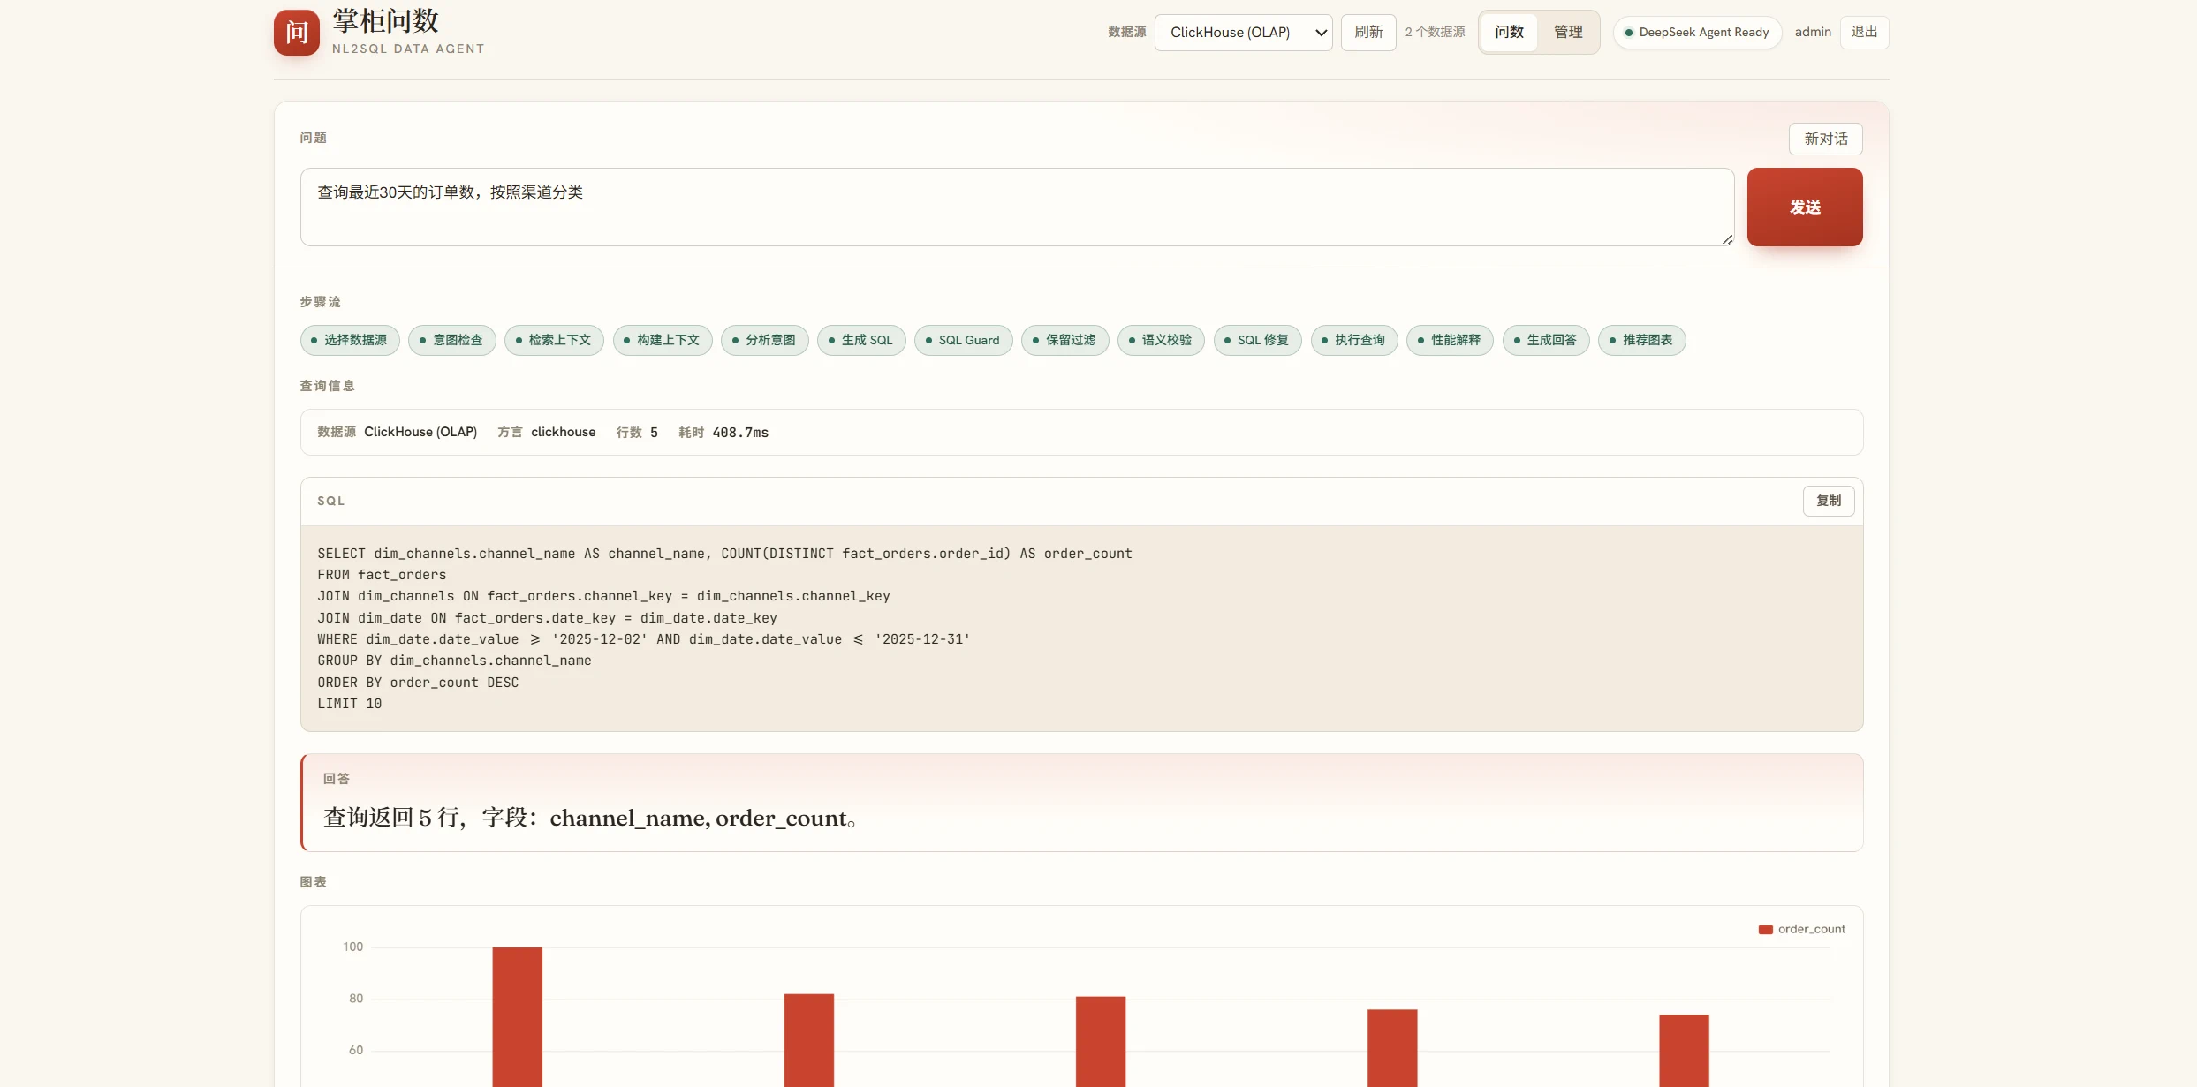Start a new chat with 新对话

(x=1825, y=140)
